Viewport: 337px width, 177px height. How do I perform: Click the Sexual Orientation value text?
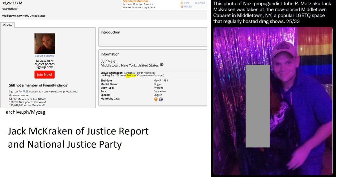(140, 73)
